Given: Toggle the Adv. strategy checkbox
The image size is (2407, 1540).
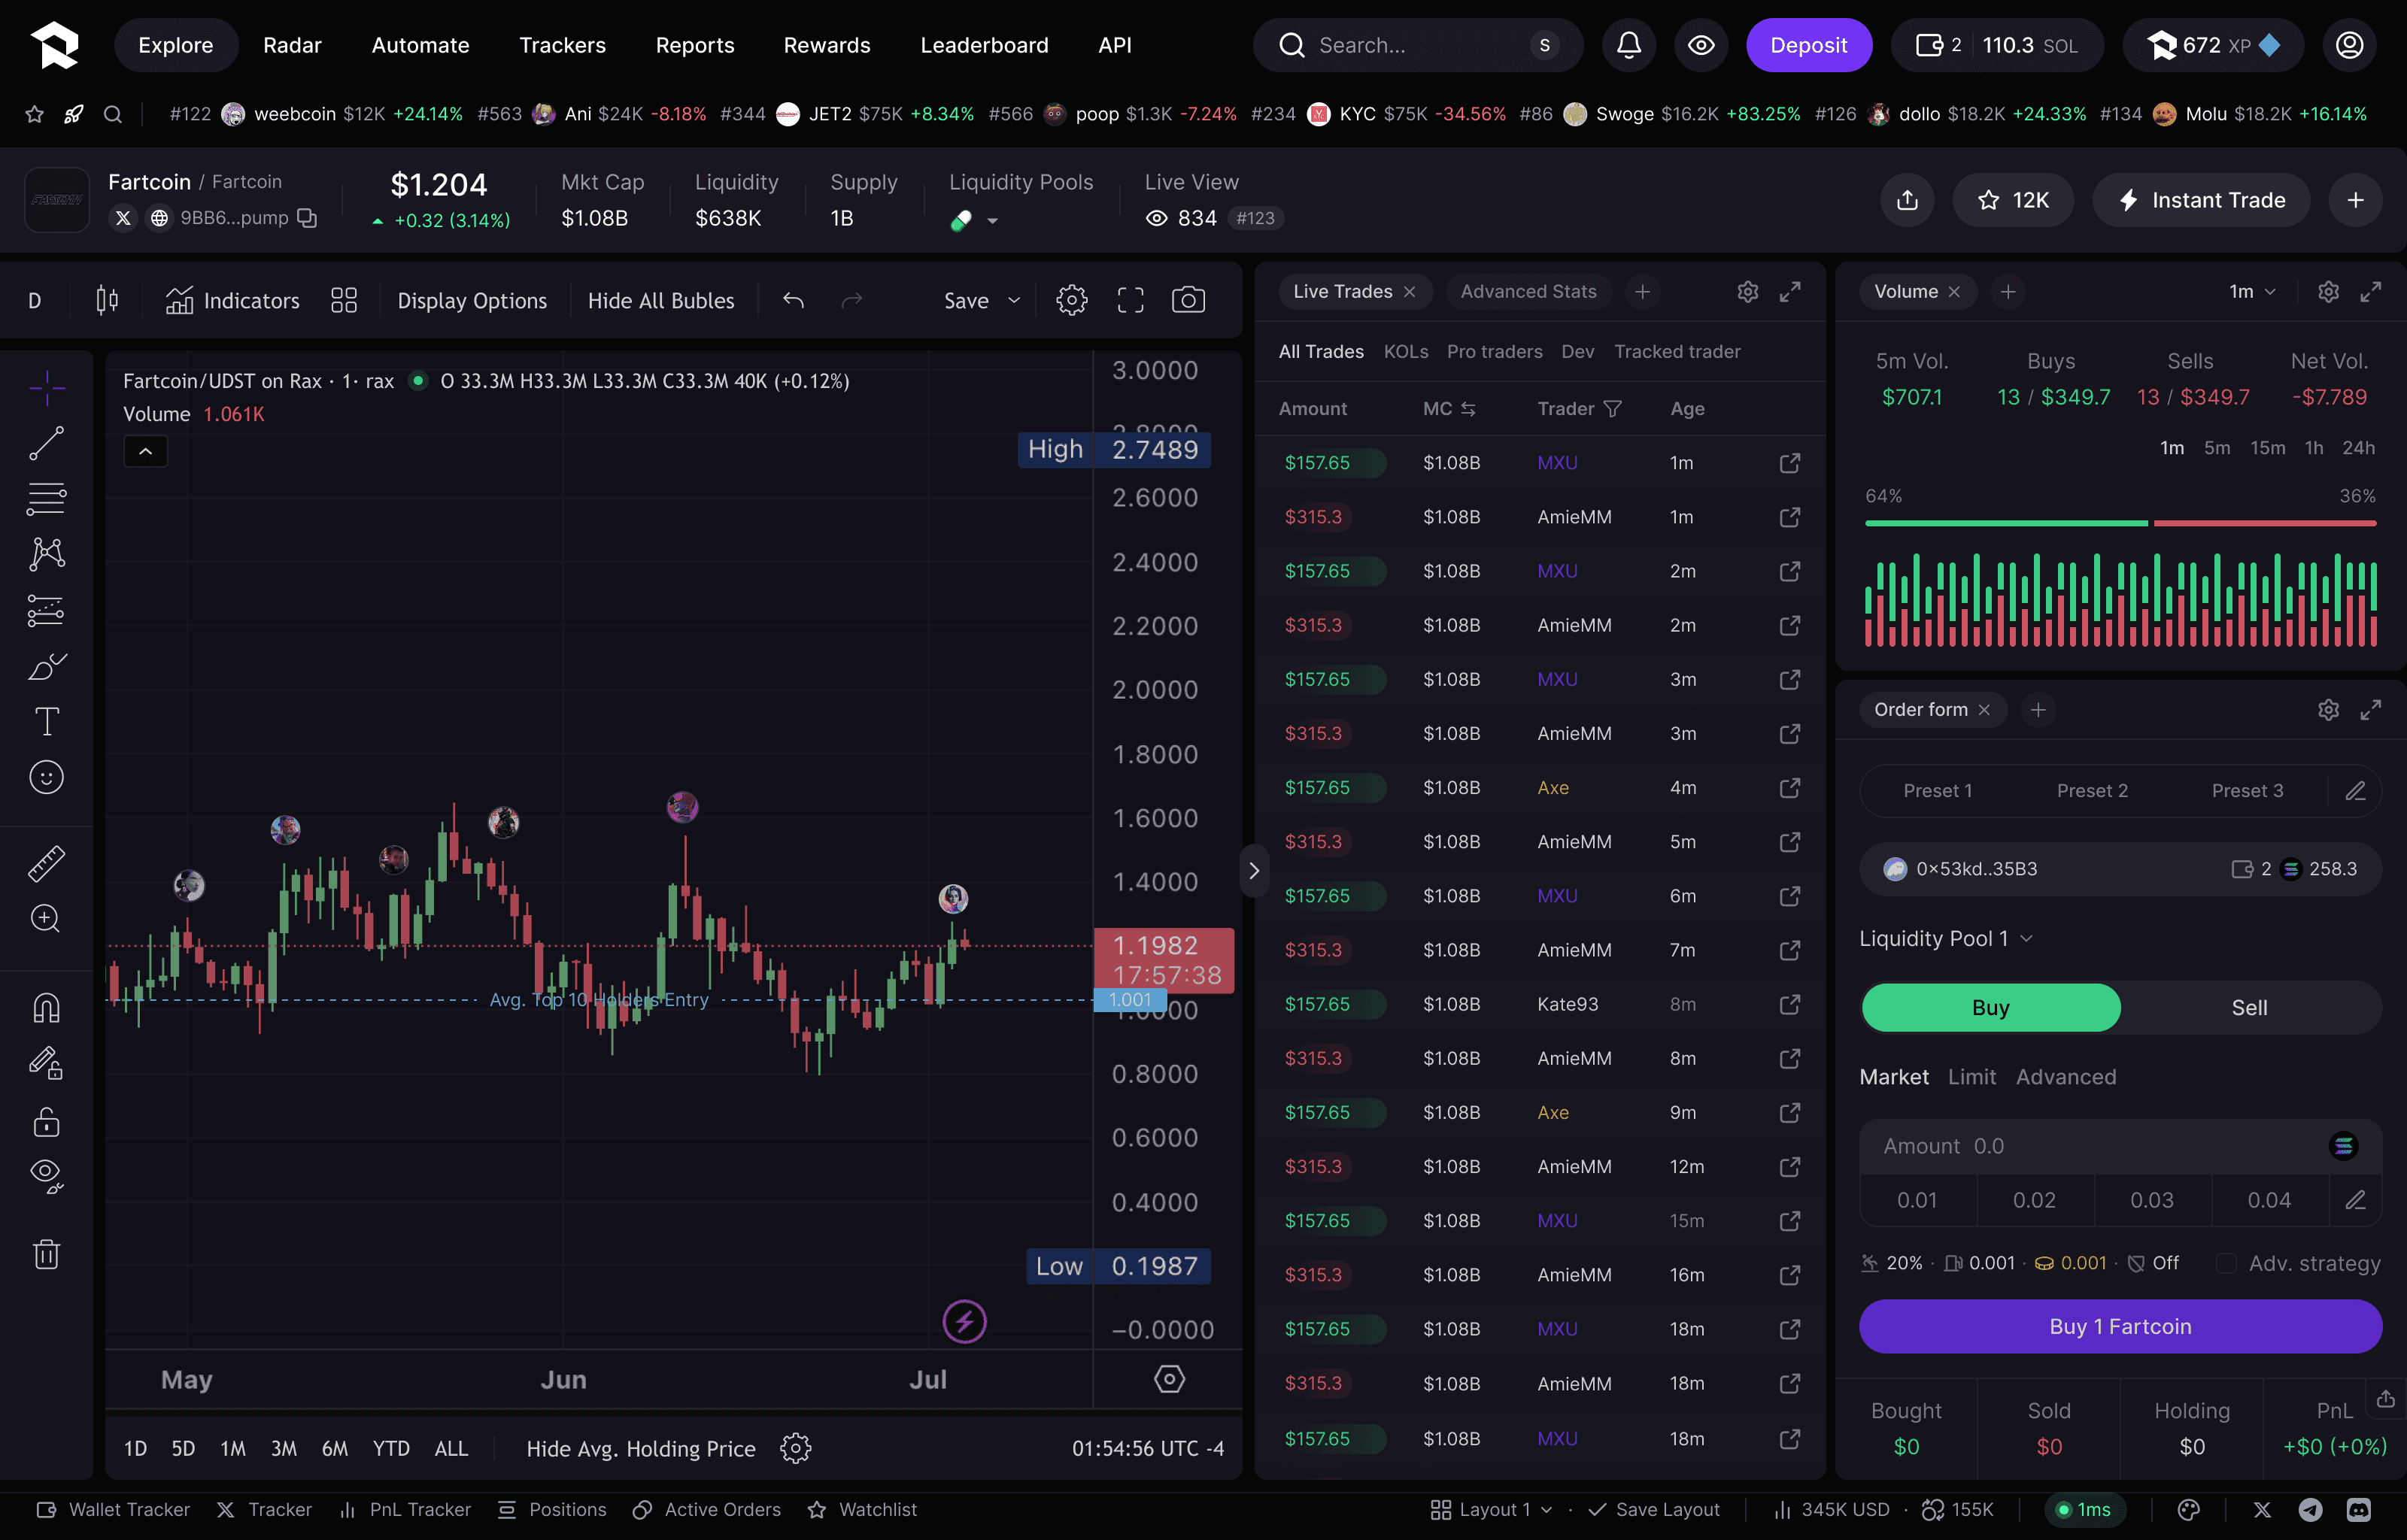Looking at the screenshot, I should tap(2226, 1263).
